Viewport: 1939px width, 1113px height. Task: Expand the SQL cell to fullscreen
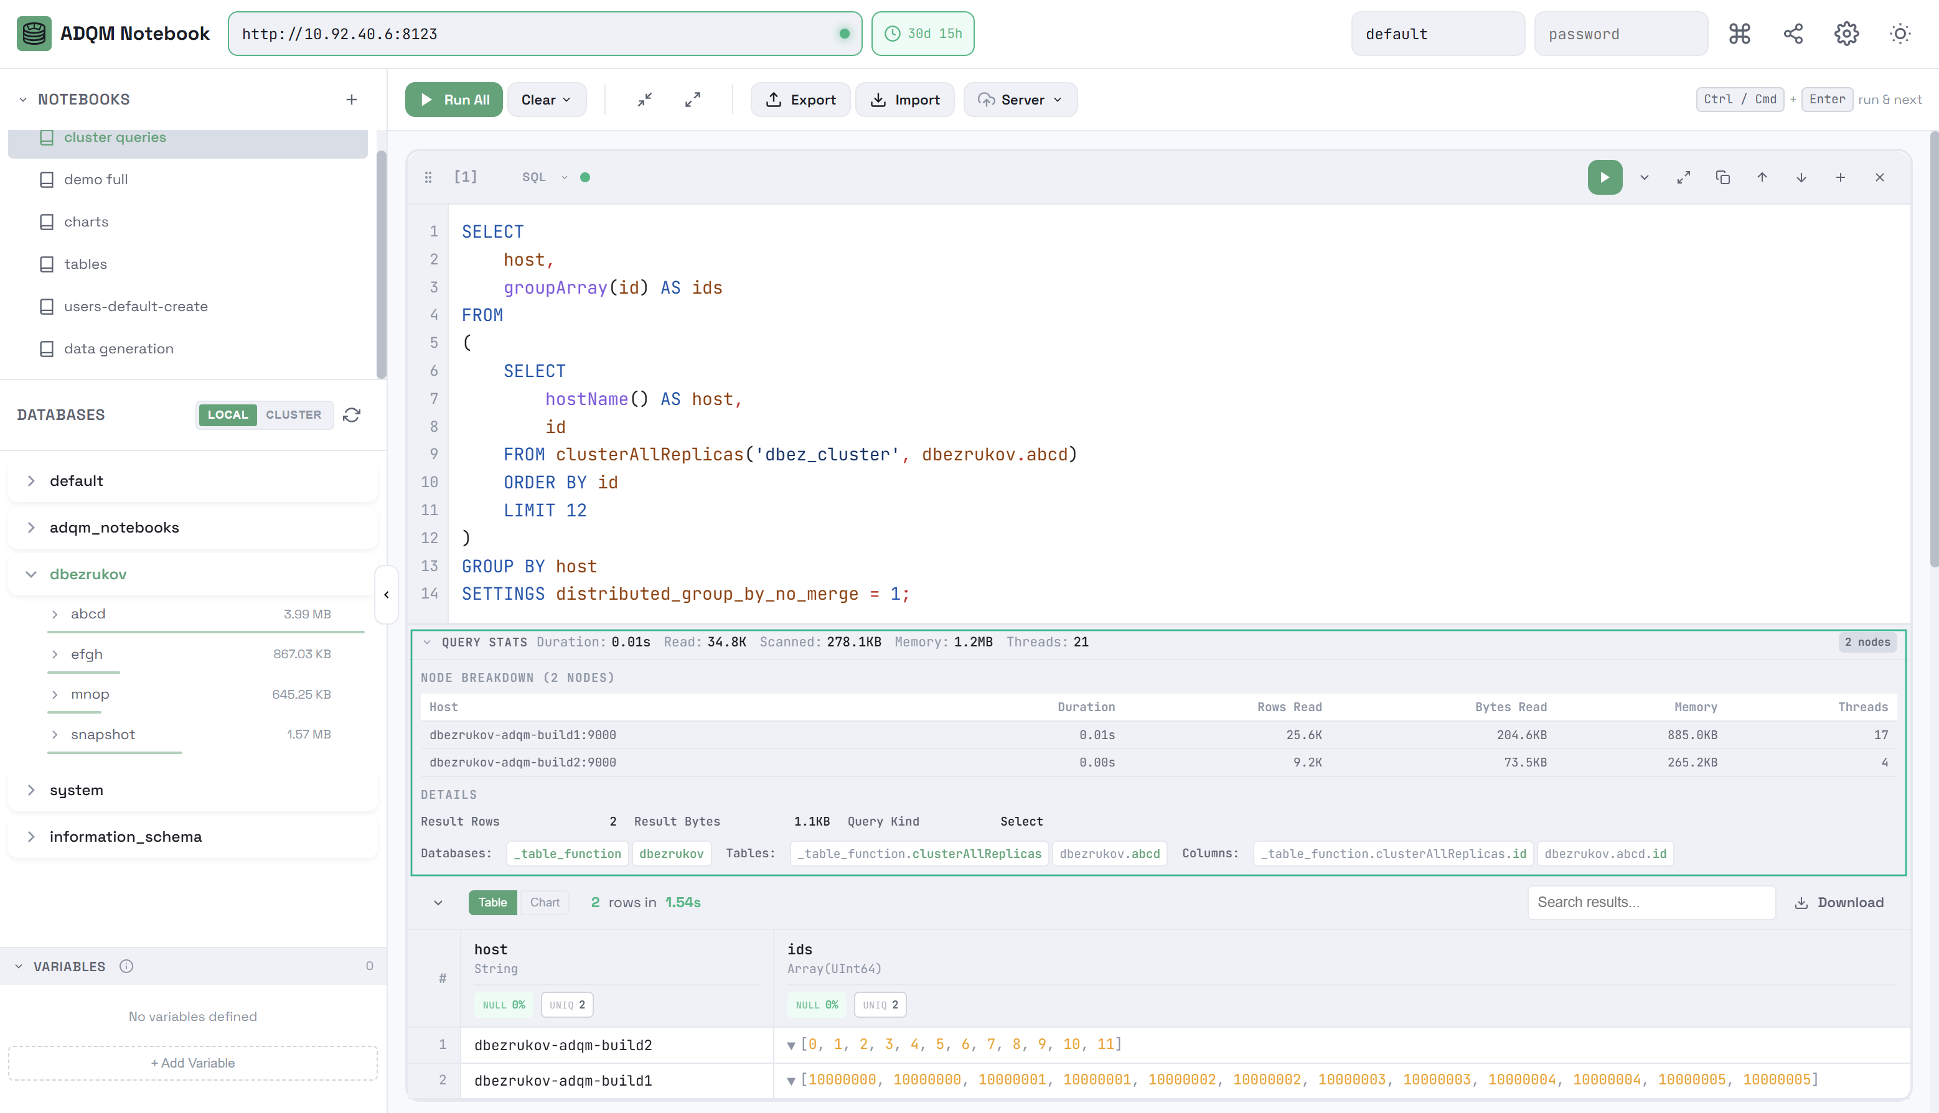click(1683, 177)
